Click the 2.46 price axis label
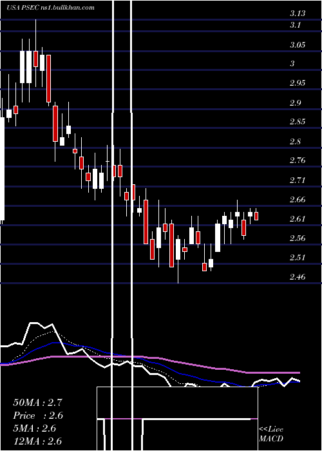Viewport: 322px width, 451px height. [x=298, y=277]
